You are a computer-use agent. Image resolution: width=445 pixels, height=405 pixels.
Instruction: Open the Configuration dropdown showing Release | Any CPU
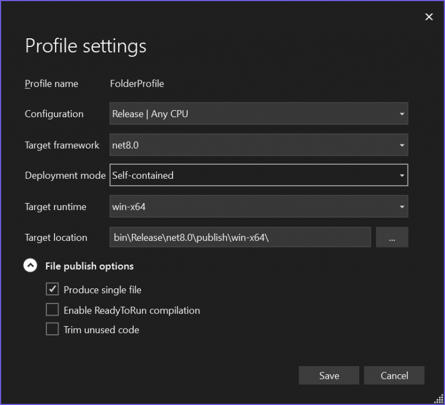click(258, 114)
